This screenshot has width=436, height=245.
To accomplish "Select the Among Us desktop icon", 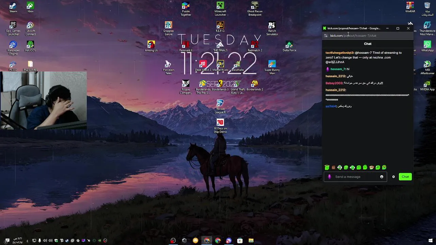I will pyautogui.click(x=151, y=46).
